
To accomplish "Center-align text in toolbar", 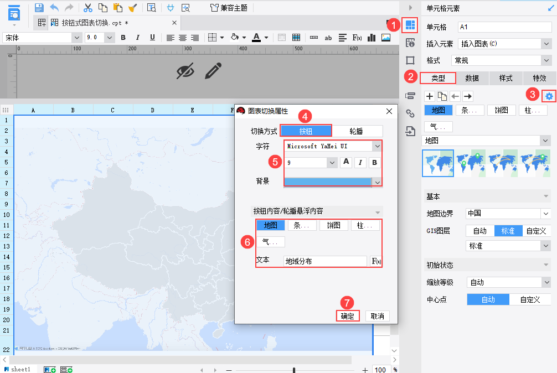I will click(183, 38).
